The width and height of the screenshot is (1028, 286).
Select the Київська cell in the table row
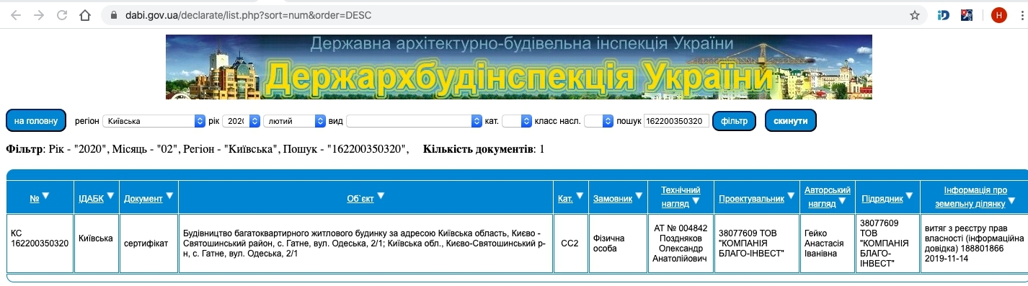pos(96,243)
